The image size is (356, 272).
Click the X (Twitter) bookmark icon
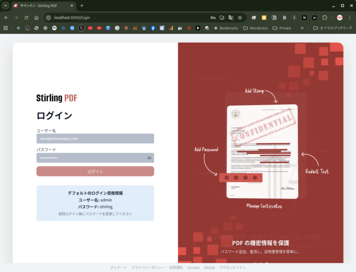pyautogui.click(x=81, y=28)
